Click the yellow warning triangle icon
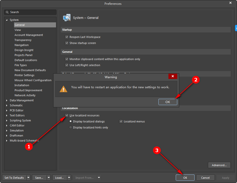 [64, 89]
